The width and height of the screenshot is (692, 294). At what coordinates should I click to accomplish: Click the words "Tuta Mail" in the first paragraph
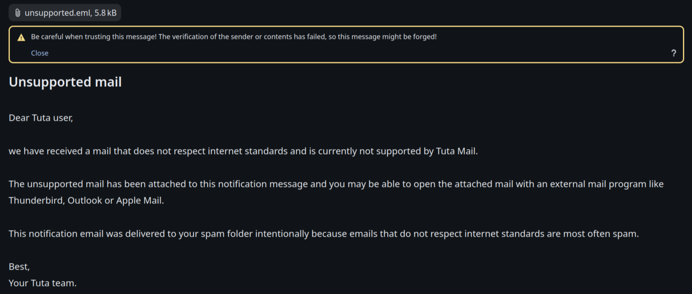456,151
